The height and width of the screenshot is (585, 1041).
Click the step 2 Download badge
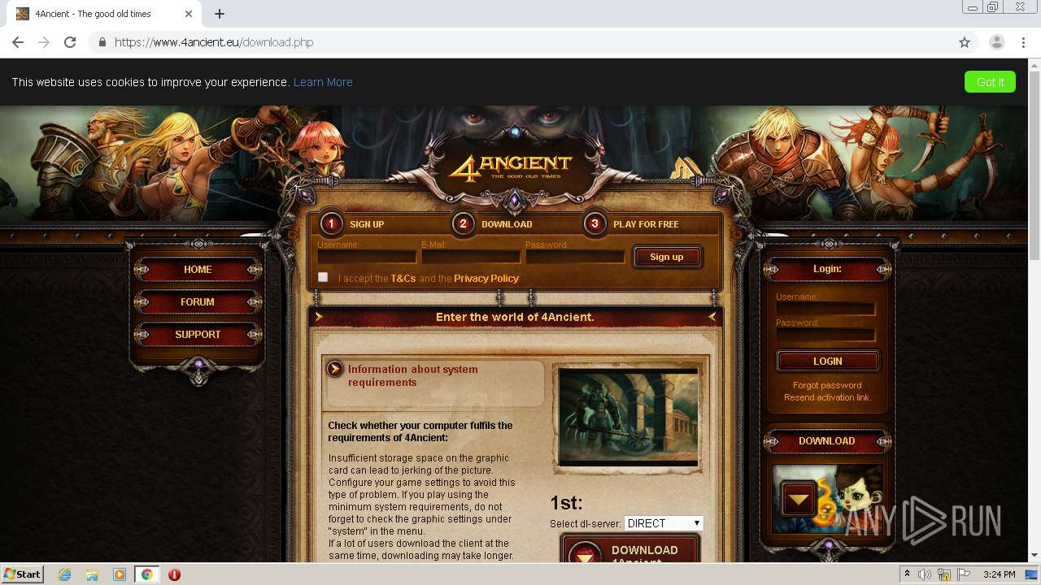(463, 223)
